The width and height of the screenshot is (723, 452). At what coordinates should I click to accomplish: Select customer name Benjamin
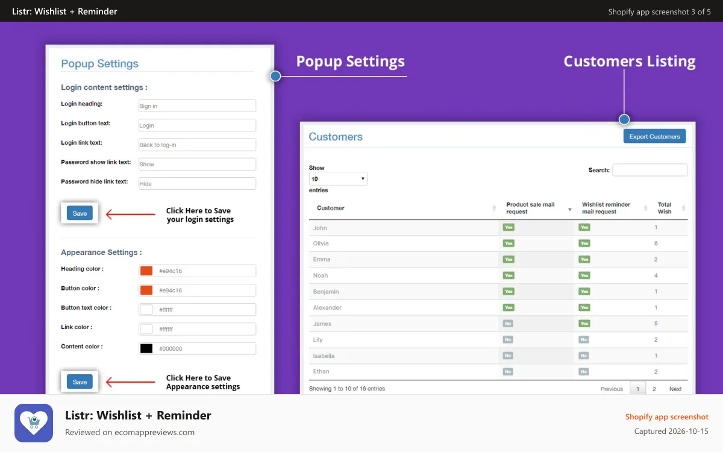pos(326,292)
